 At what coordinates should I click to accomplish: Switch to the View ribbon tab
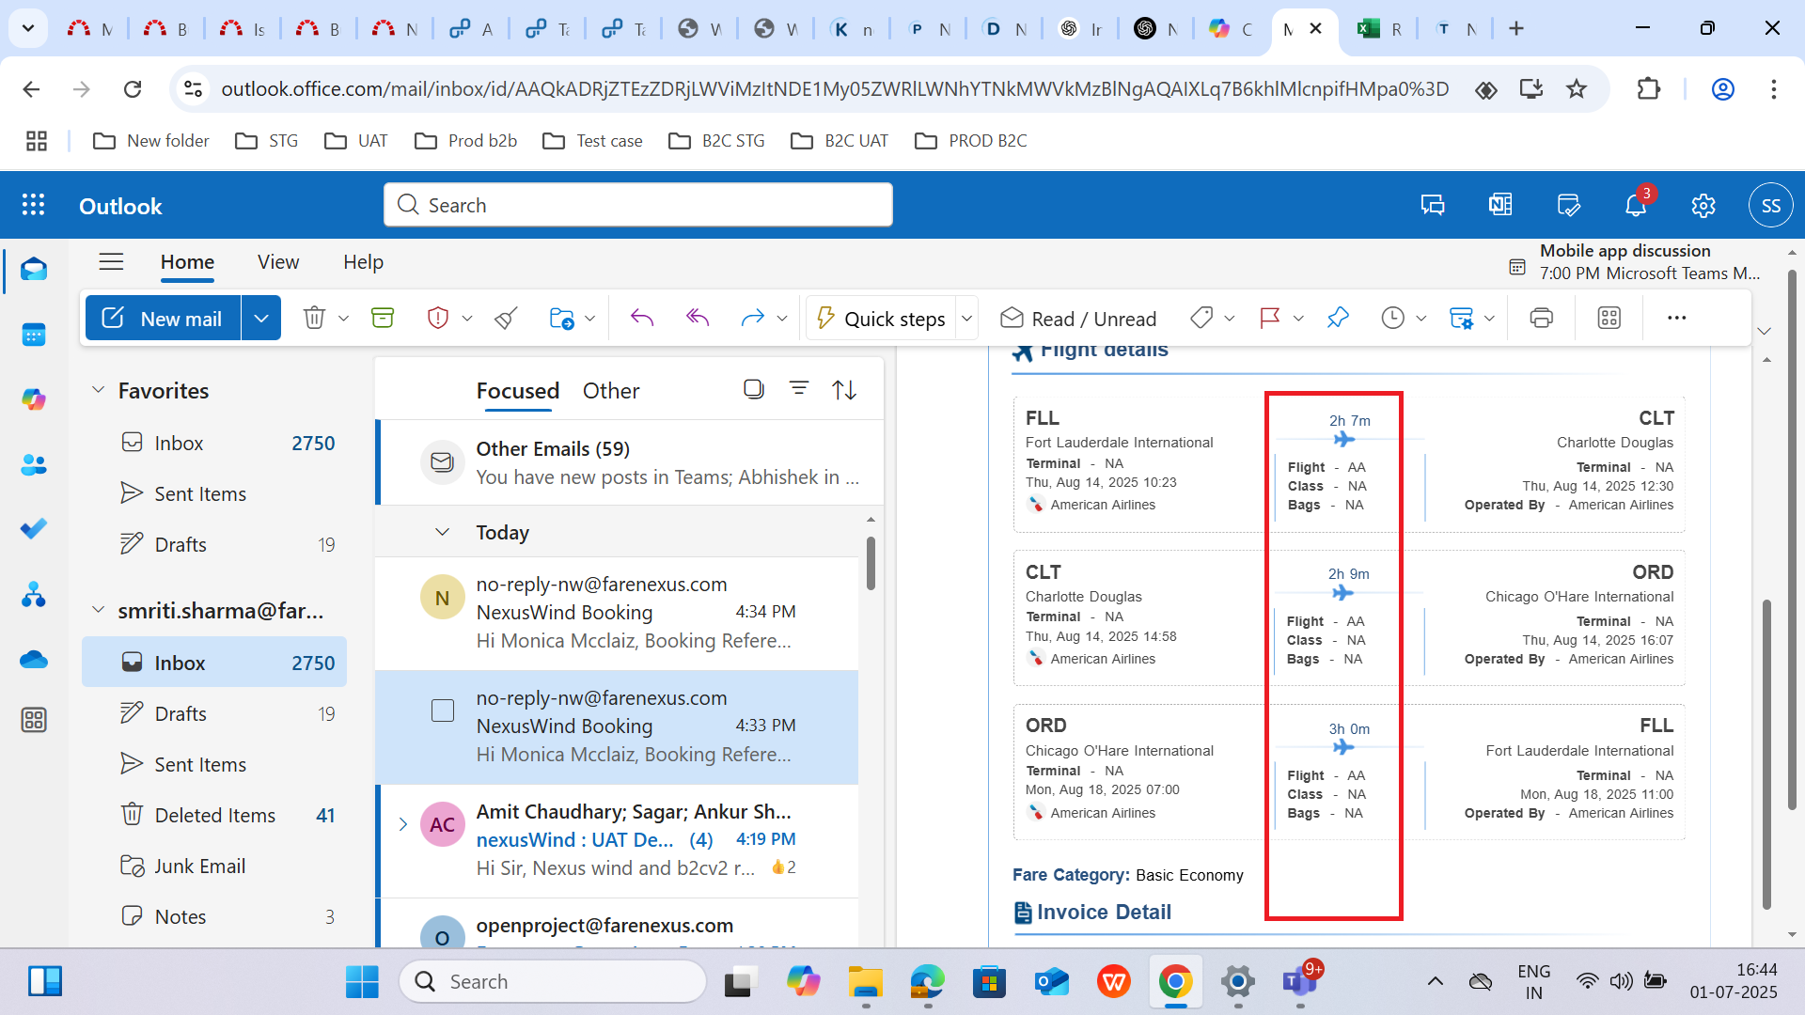pos(278,262)
